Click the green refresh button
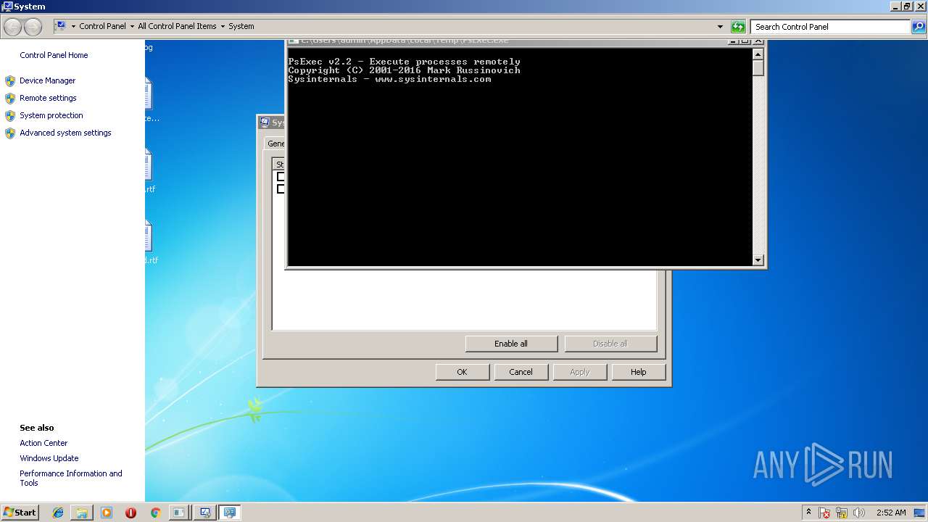Screen dimensions: 928x522 (x=738, y=27)
